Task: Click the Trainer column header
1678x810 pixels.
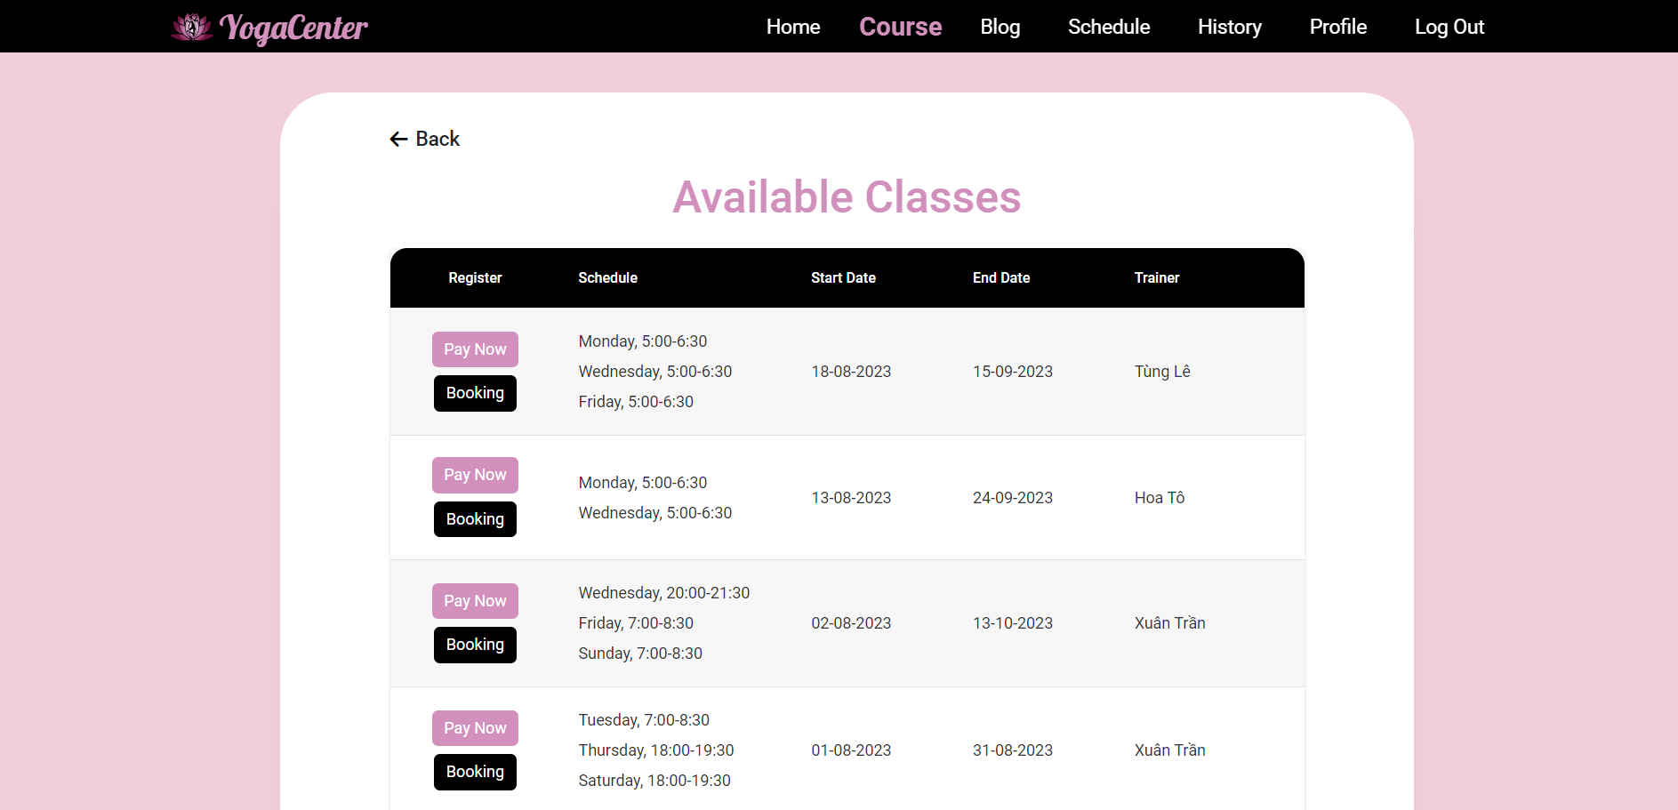Action: pyautogui.click(x=1157, y=277)
